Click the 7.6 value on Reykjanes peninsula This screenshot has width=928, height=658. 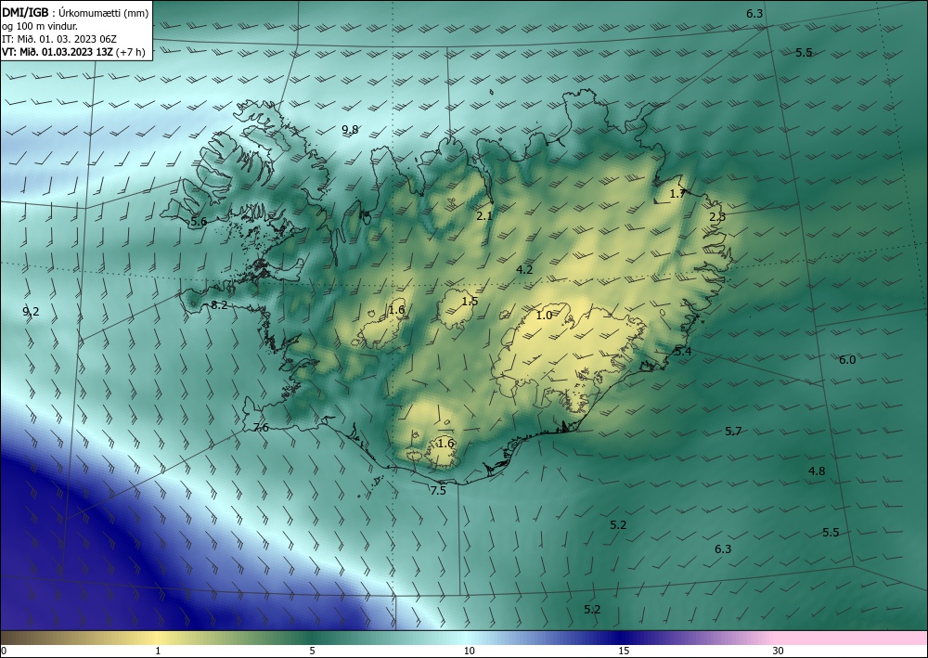click(x=261, y=427)
